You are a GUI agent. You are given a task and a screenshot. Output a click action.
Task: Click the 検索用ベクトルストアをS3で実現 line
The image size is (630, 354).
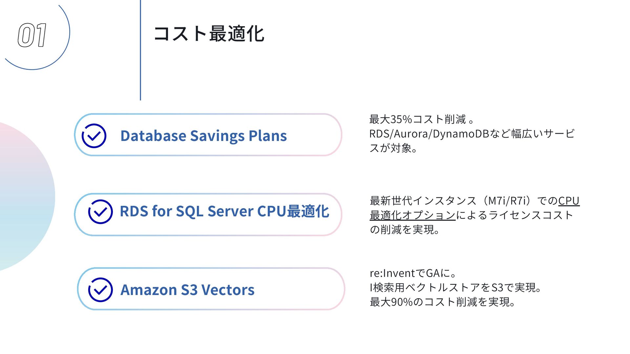click(456, 287)
